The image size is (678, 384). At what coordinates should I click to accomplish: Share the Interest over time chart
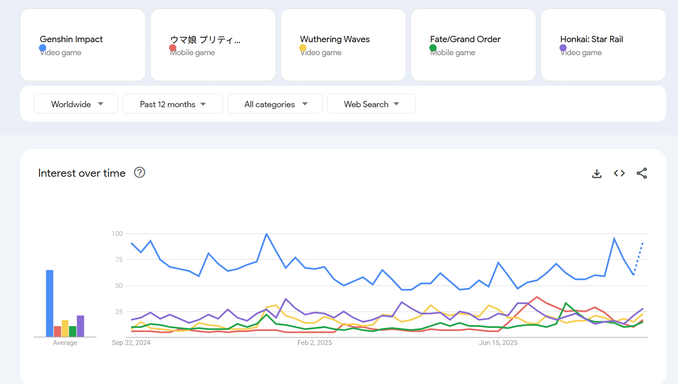click(x=642, y=173)
